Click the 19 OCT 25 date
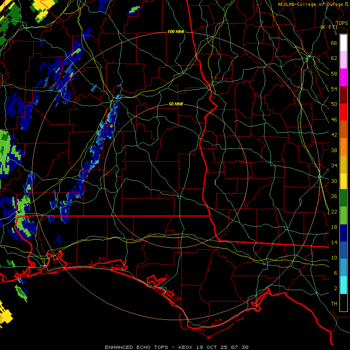 point(212,347)
